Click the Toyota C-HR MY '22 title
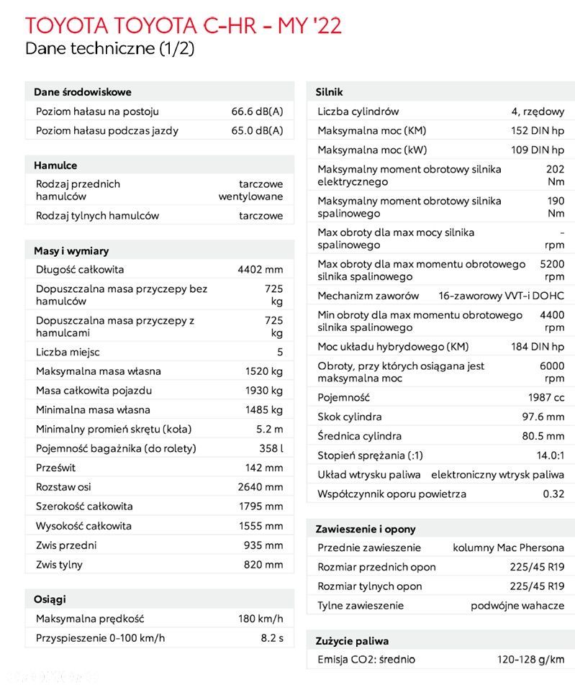This screenshot has width=575, height=690. [x=184, y=25]
